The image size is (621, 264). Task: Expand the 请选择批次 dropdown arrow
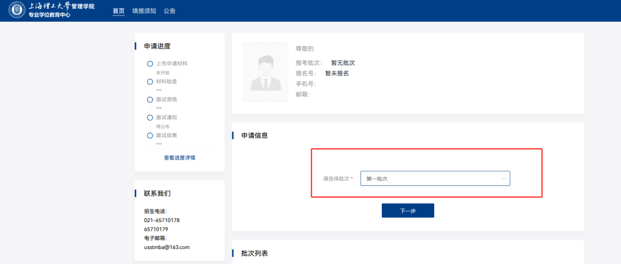click(x=504, y=178)
